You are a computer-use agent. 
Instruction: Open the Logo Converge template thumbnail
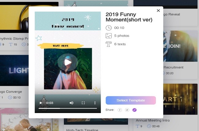click(14, 70)
